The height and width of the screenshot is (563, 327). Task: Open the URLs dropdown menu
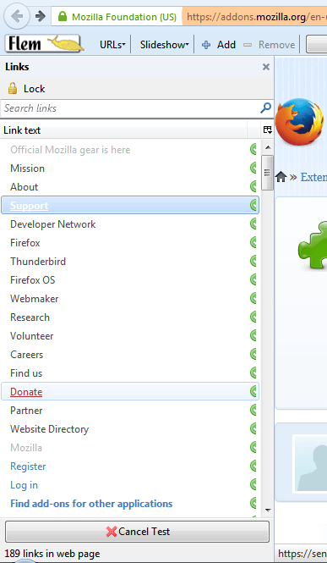coord(112,45)
